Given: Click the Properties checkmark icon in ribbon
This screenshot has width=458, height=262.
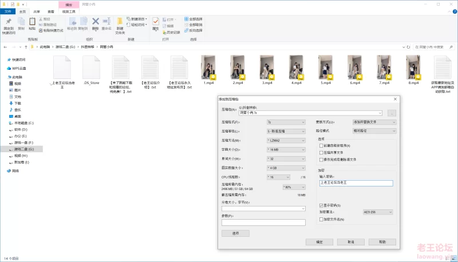Looking at the screenshot, I should coord(156,21).
